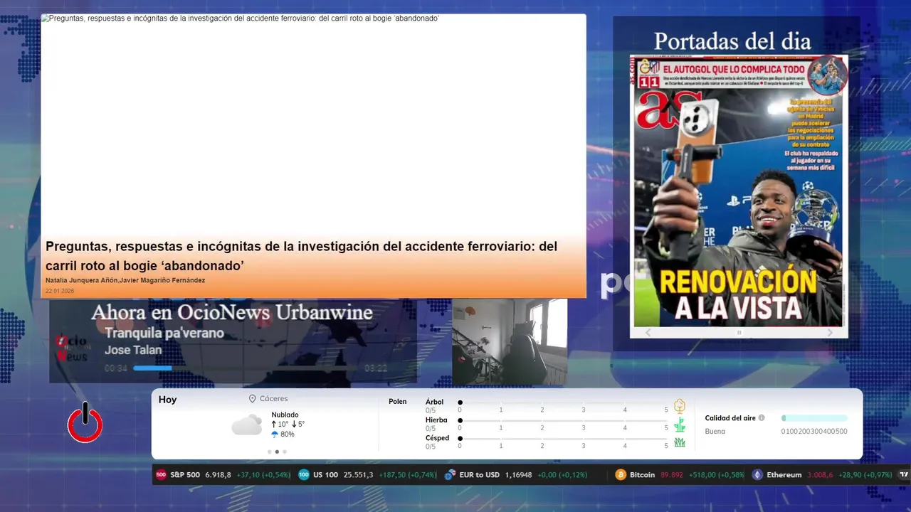Click the air quality info icon
Viewport: 911px width, 512px height.
point(762,418)
